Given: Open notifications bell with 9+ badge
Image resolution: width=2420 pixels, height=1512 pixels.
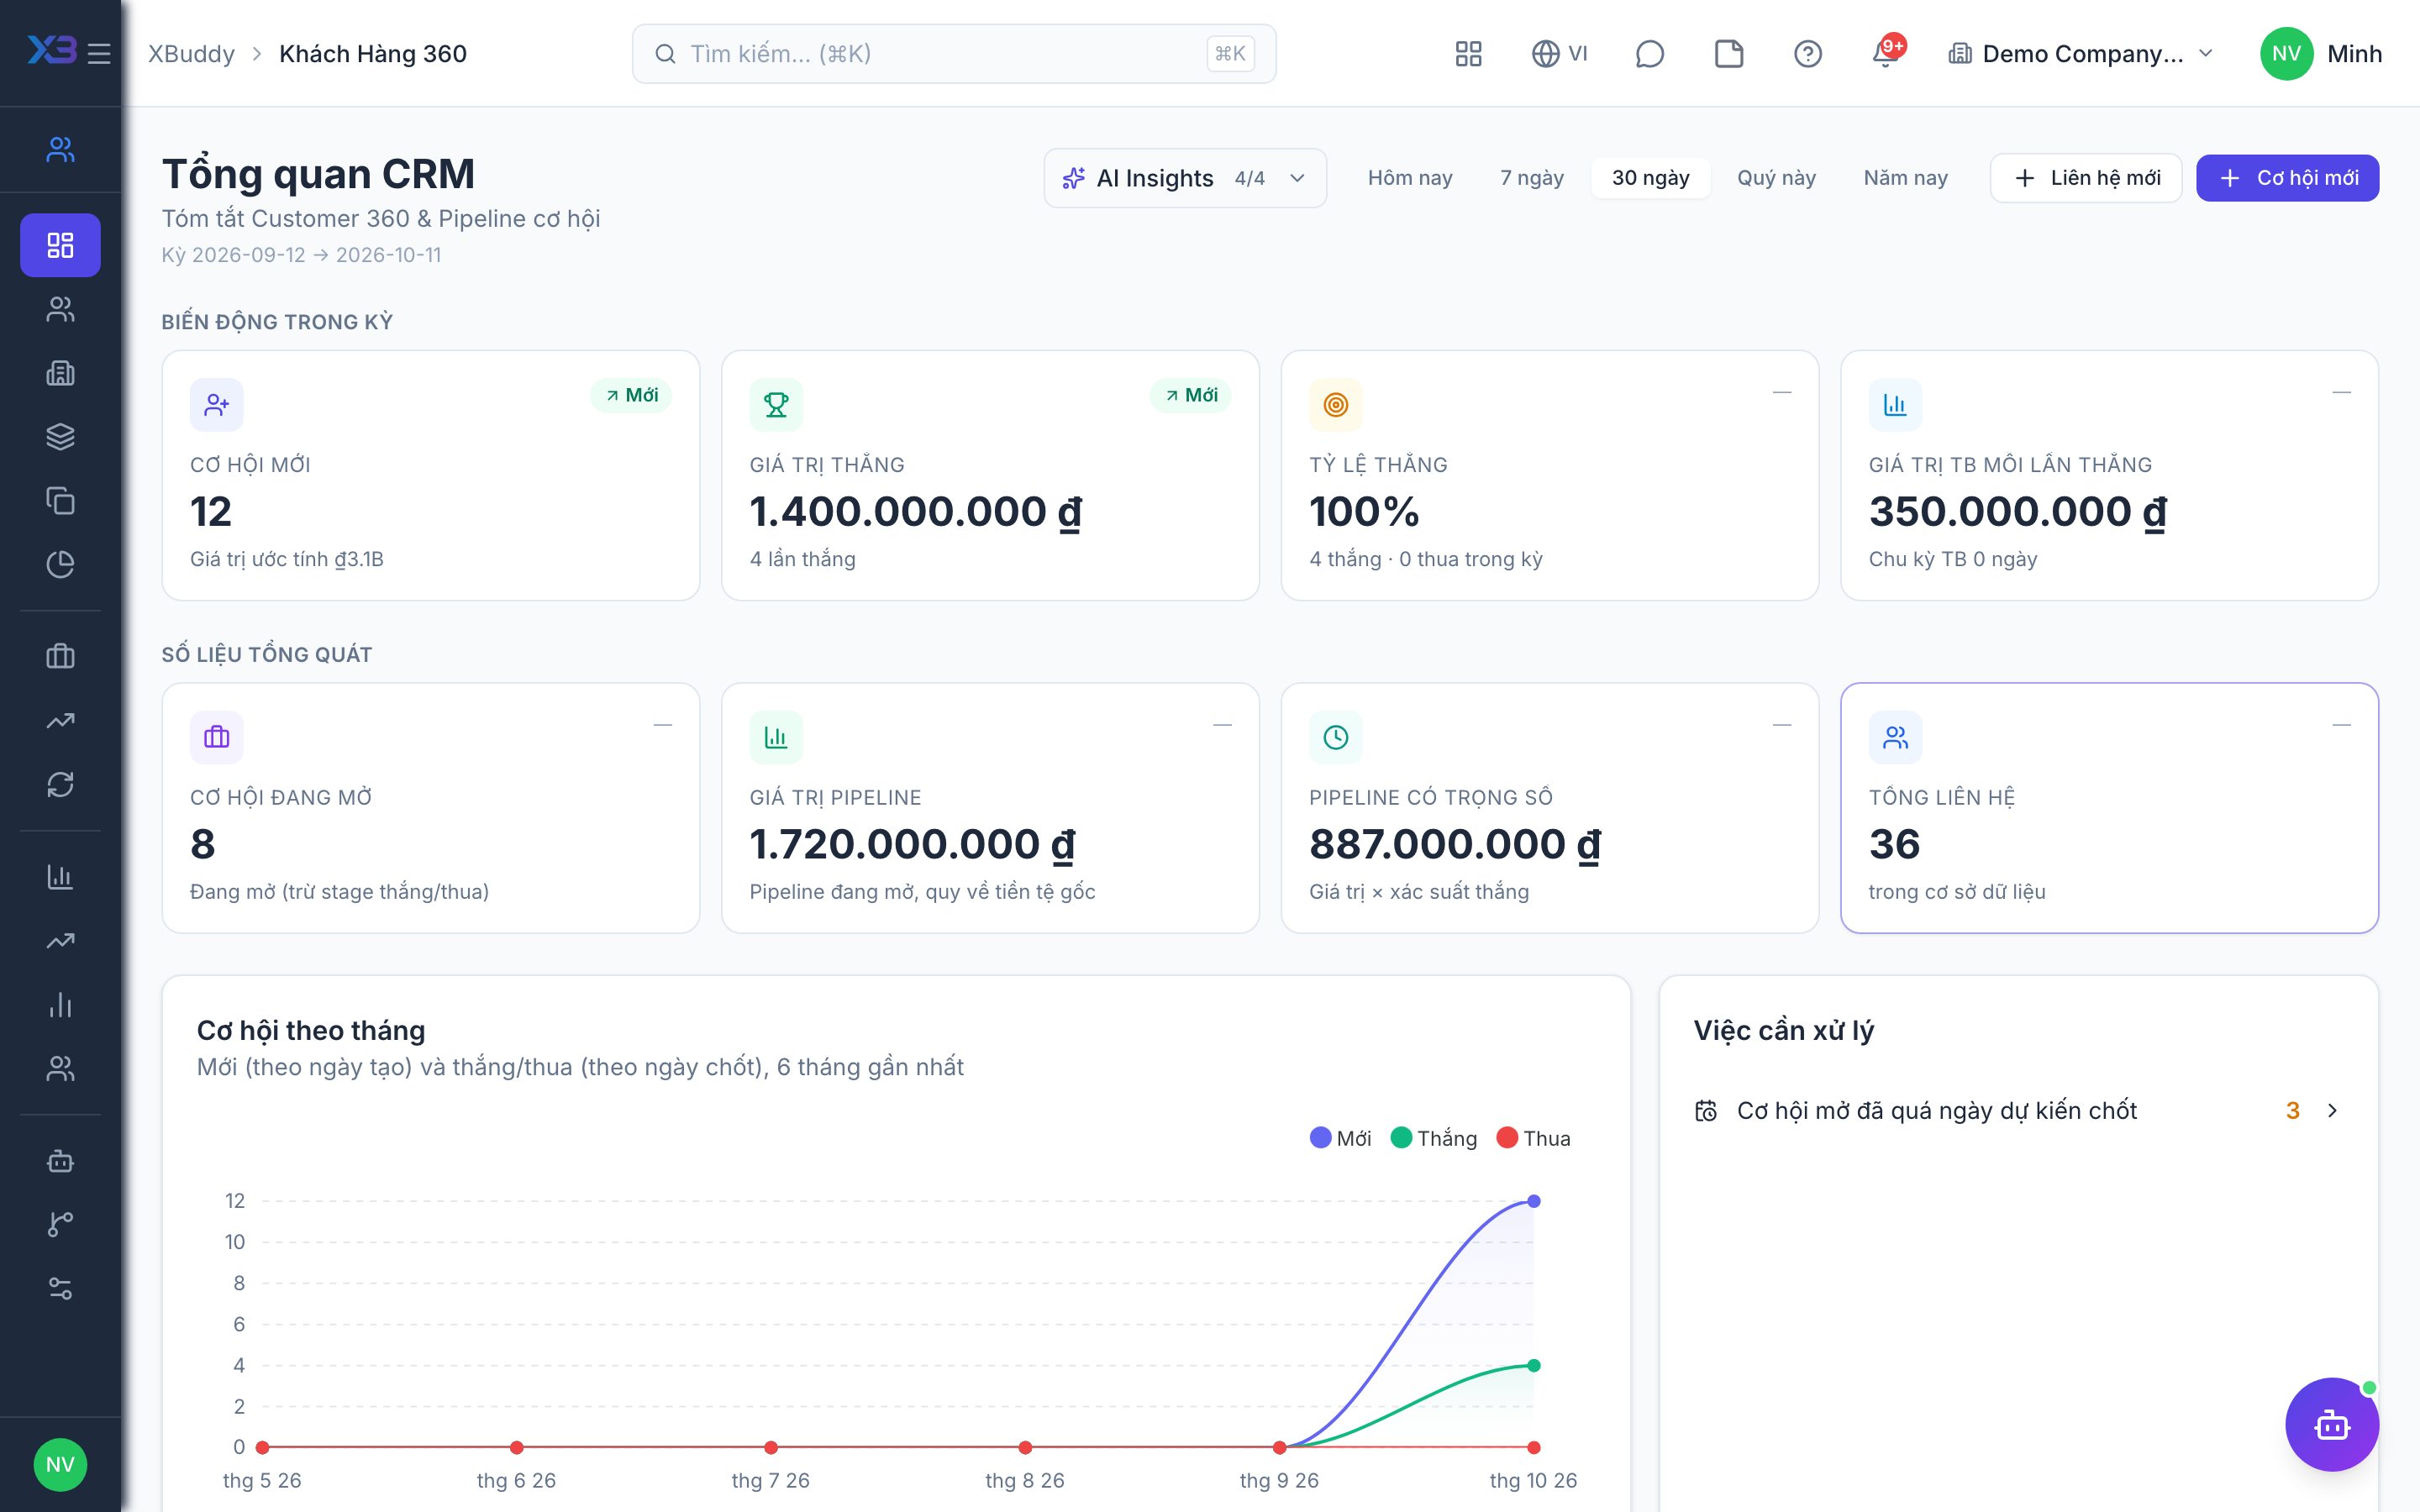Looking at the screenshot, I should 1886,53.
